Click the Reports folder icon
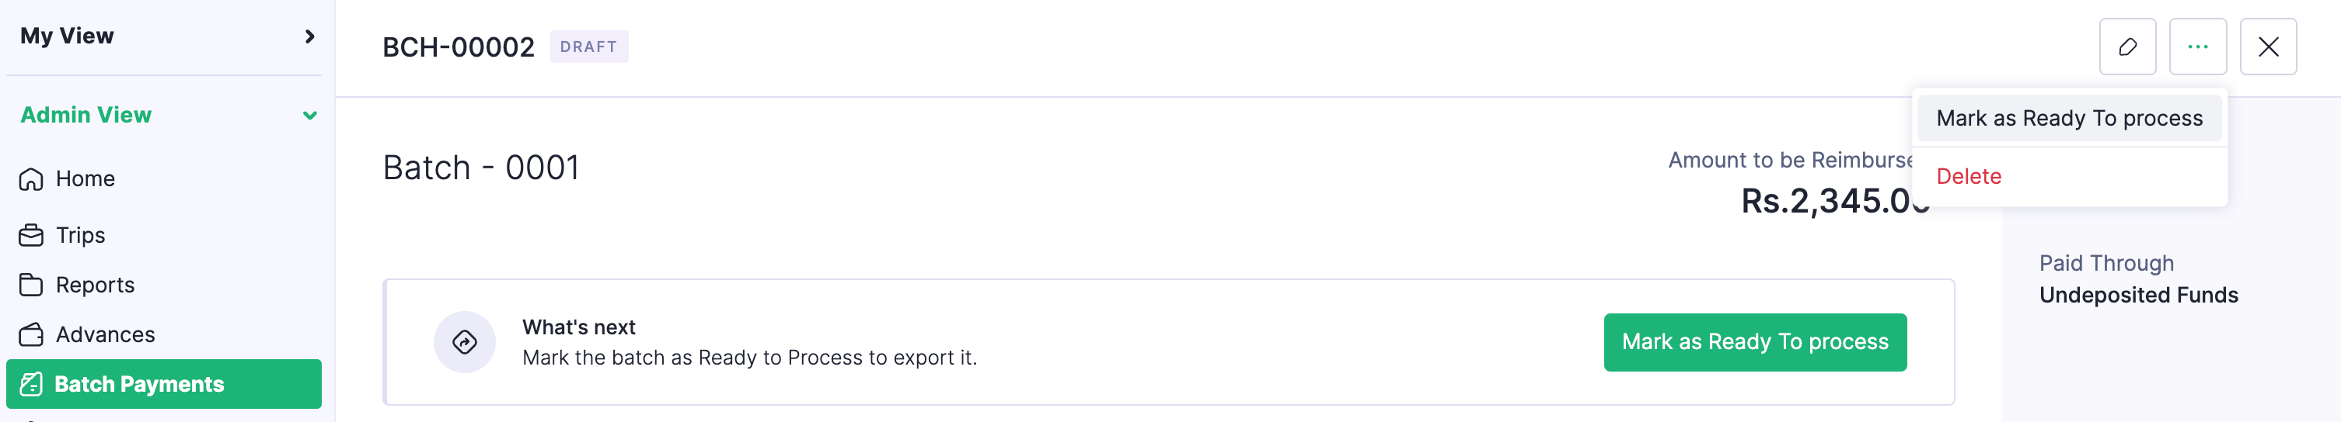 tap(31, 285)
